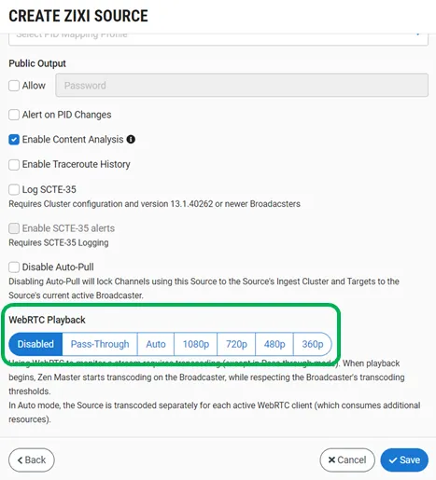Uncheck Enable Content Analysis
Viewport: 436px width, 480px height.
(14, 140)
